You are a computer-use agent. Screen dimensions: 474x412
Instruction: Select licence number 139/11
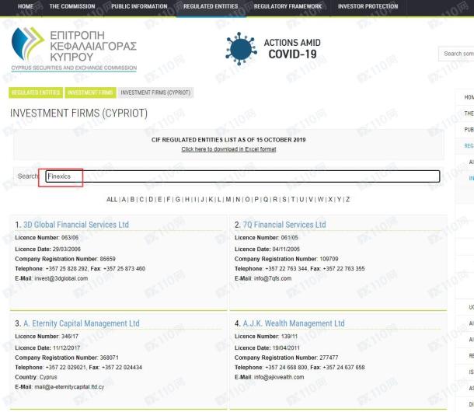pos(289,336)
